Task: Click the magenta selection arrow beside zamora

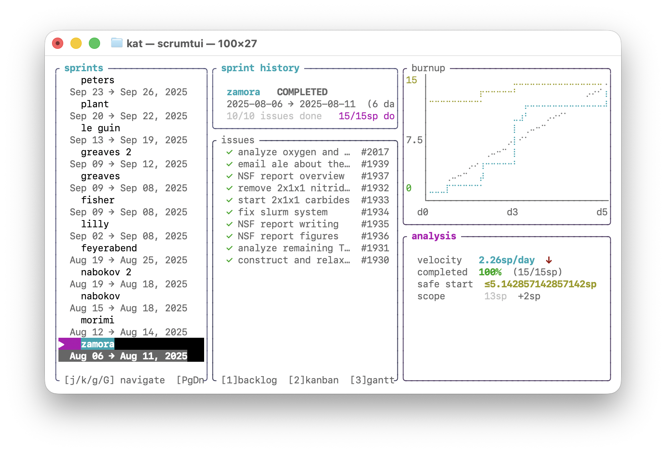Action: (61, 344)
